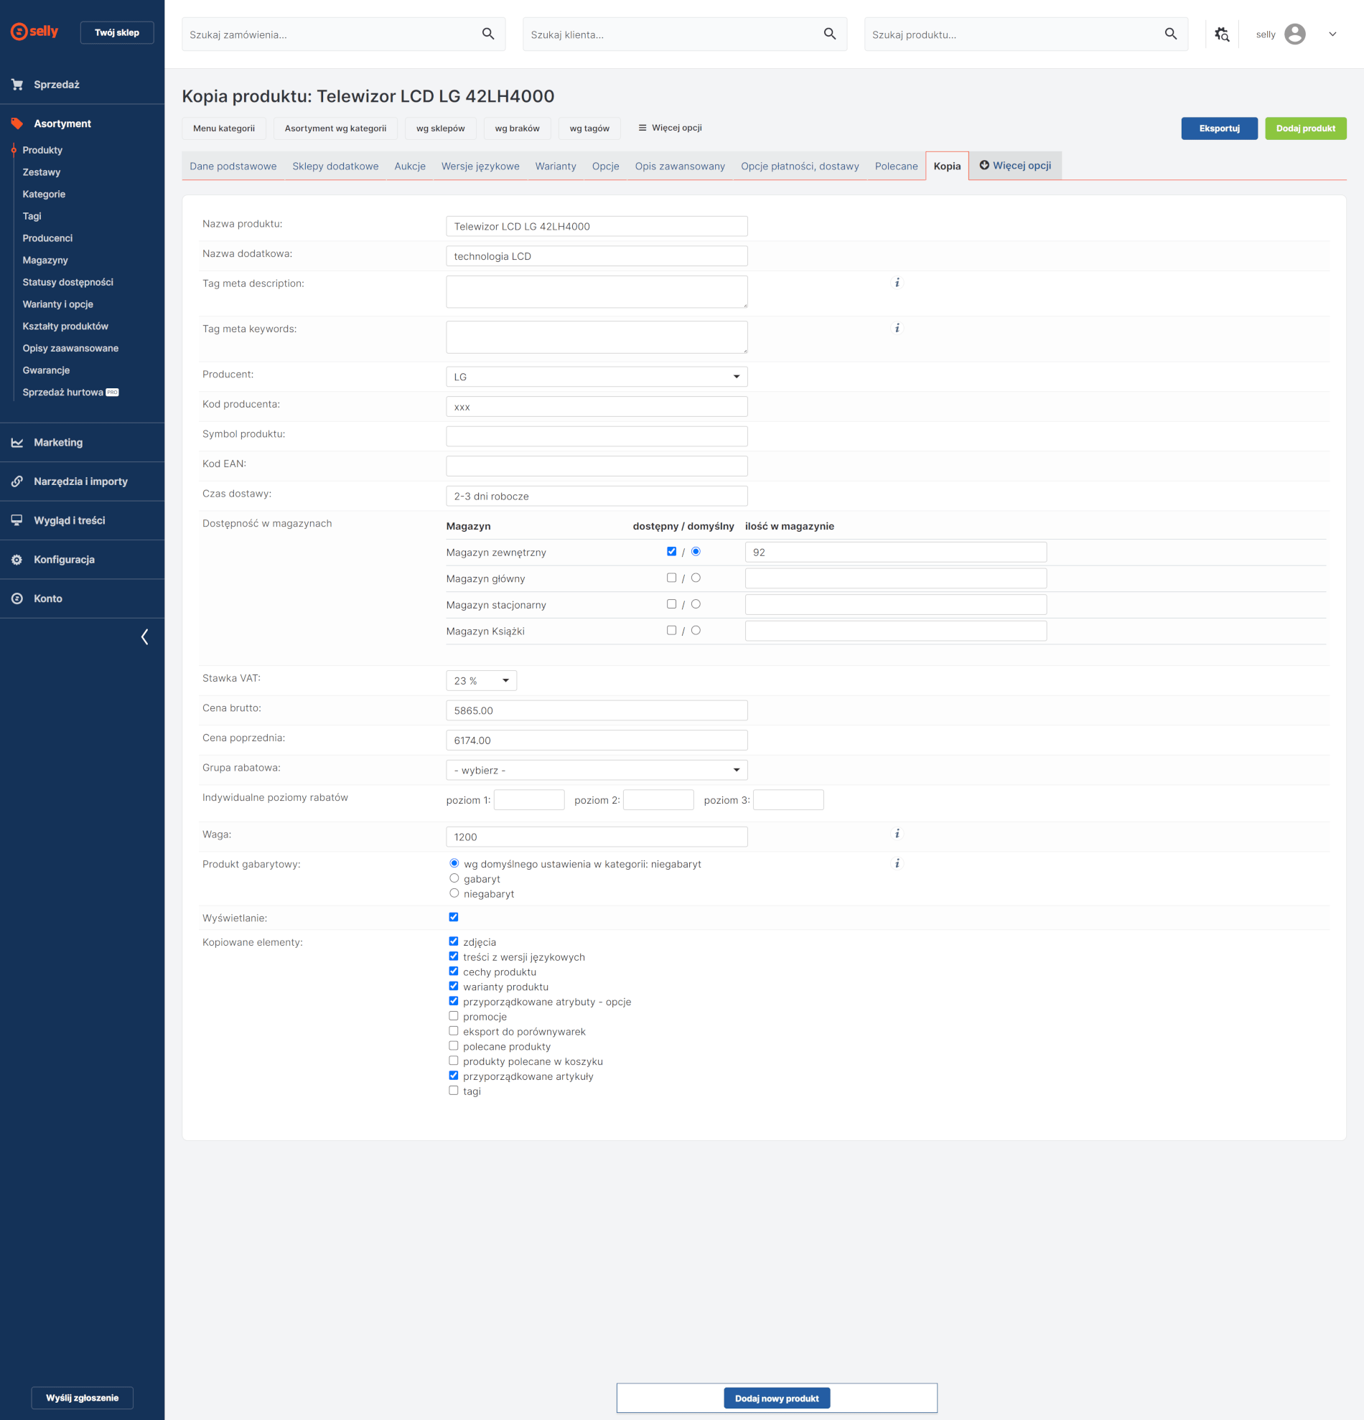
Task: Open Sprzedaż hurtowa in the sidebar
Action: coord(70,392)
